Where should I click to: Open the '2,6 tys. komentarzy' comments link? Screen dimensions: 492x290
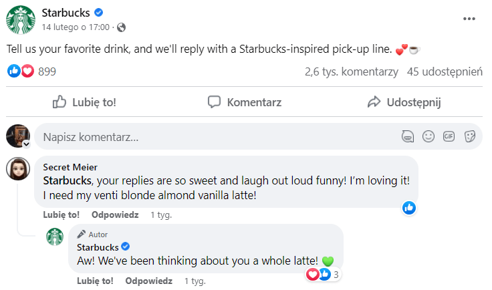point(351,71)
